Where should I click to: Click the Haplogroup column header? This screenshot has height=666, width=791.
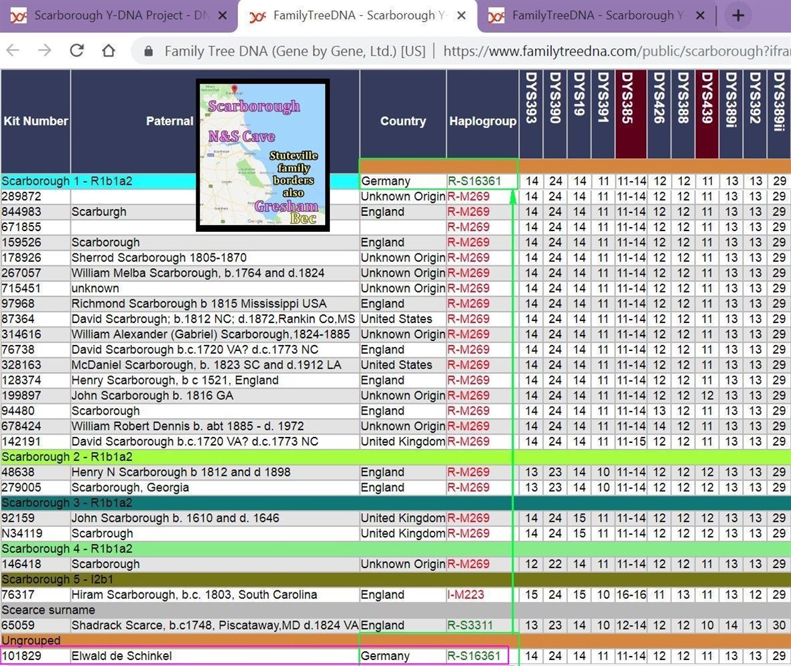(x=483, y=121)
